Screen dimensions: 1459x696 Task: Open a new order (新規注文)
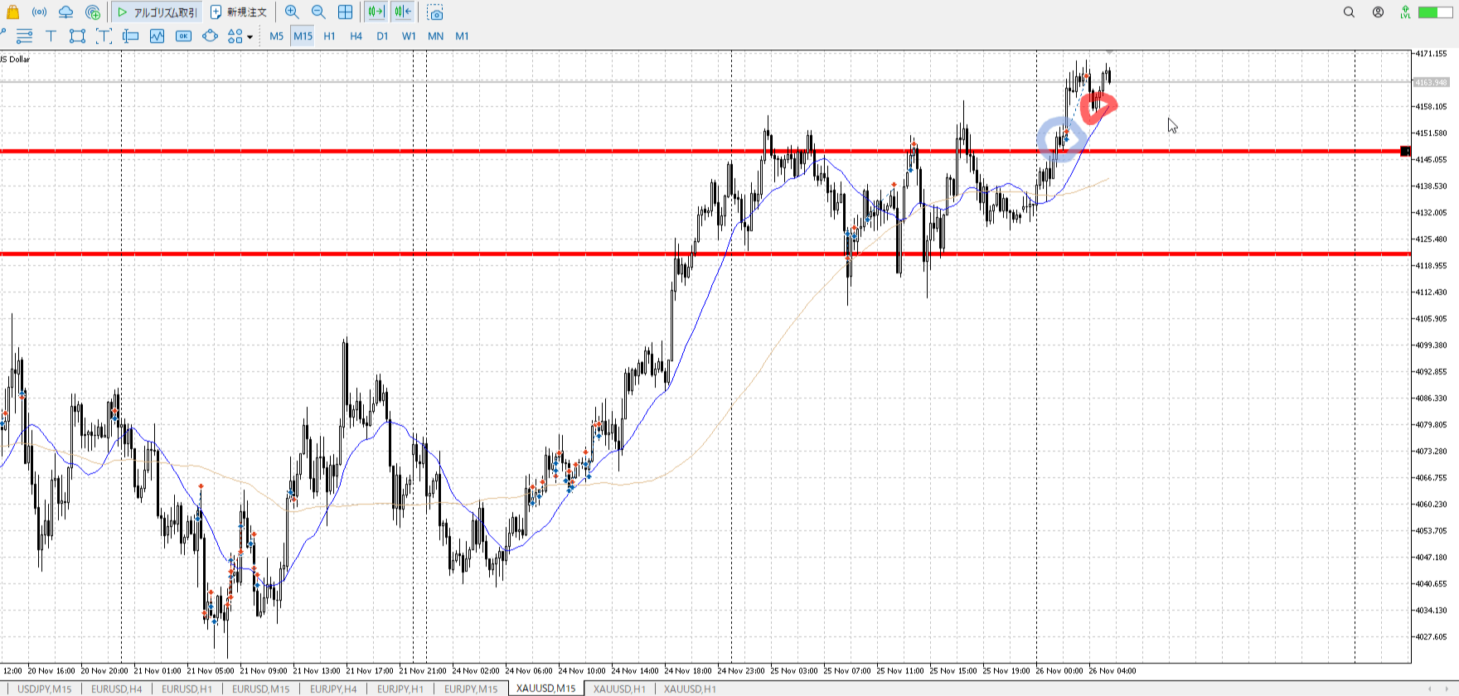pos(239,12)
